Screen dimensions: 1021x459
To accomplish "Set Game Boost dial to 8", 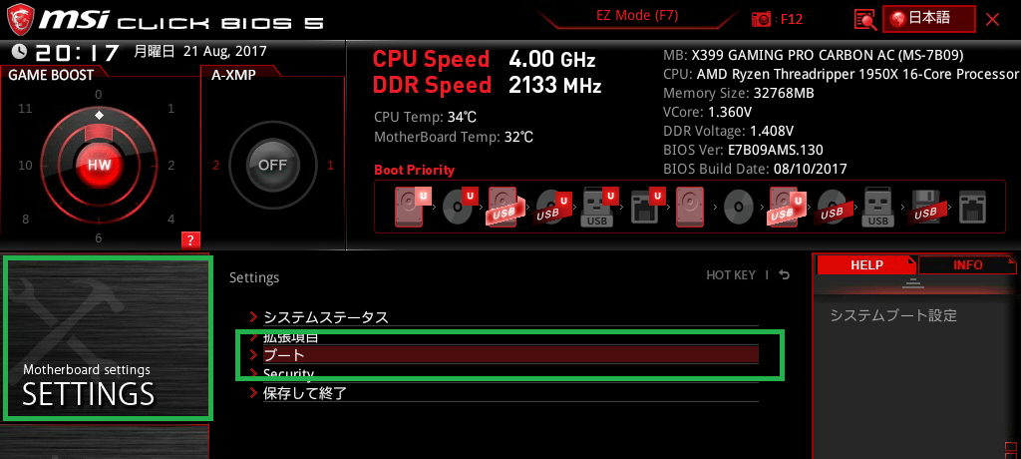I will [25, 220].
